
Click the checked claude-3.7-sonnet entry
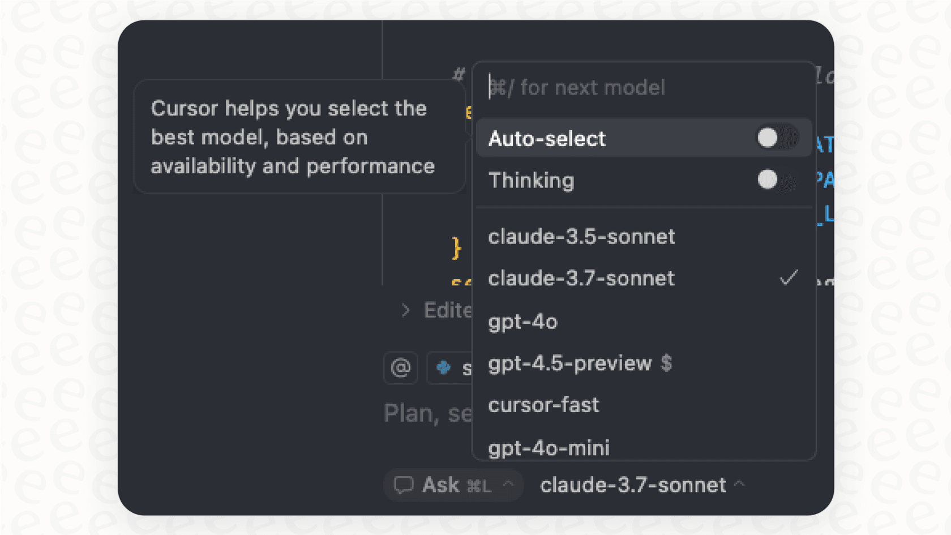[581, 279]
